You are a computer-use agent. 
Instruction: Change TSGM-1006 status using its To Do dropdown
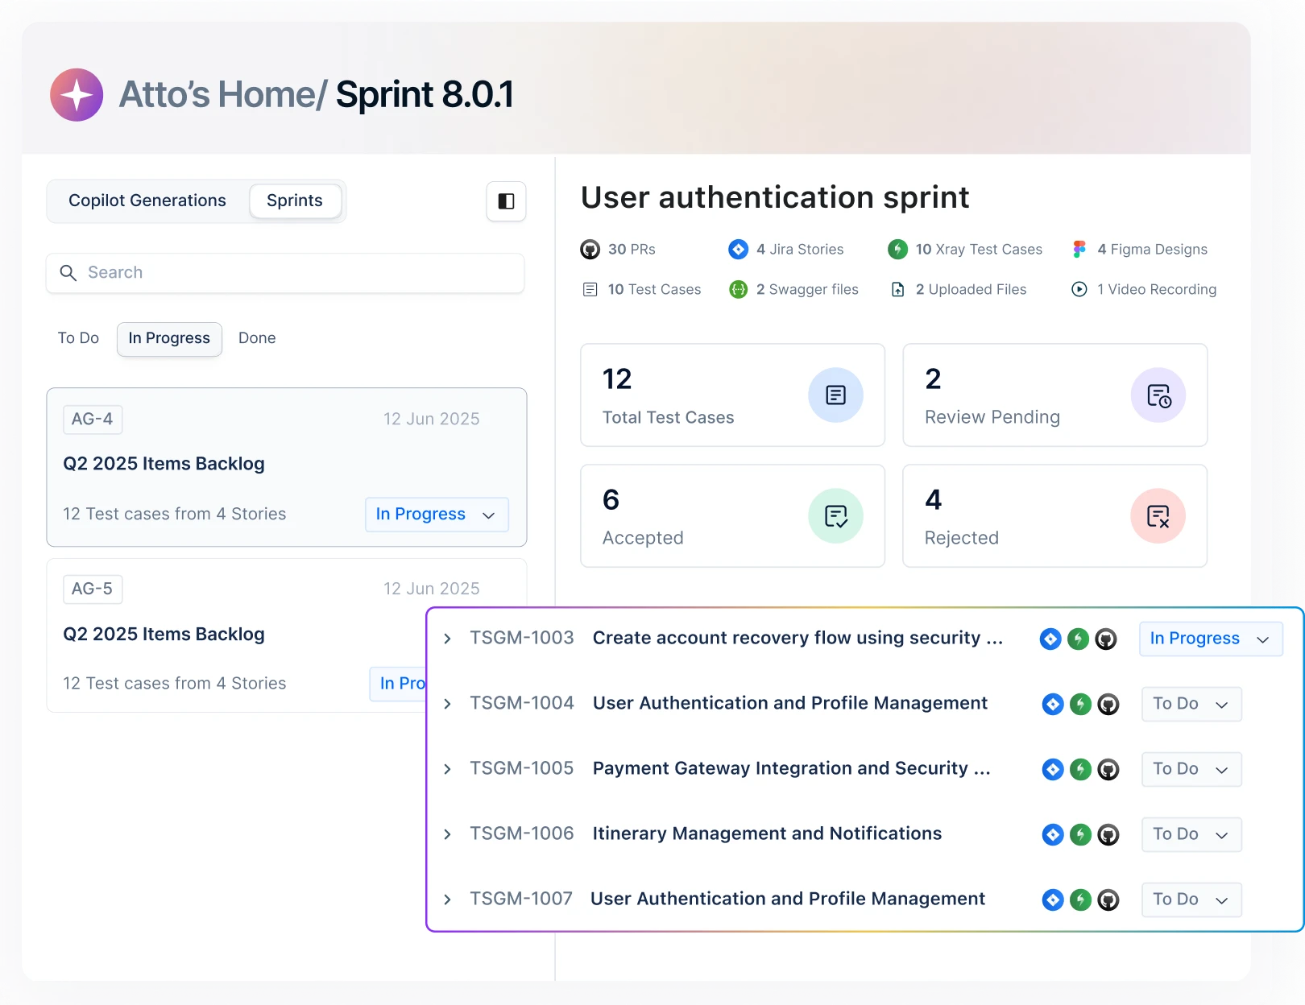click(x=1191, y=834)
